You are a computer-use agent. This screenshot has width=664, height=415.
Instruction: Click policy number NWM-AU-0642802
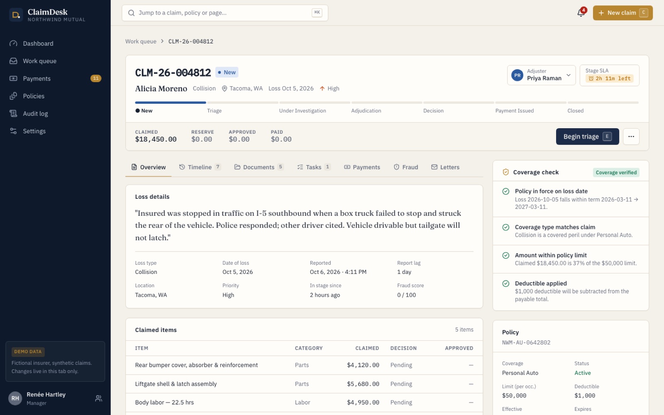[x=526, y=343]
